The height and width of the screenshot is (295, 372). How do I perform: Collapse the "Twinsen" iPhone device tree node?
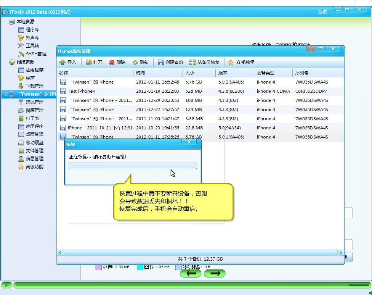(x=5, y=94)
